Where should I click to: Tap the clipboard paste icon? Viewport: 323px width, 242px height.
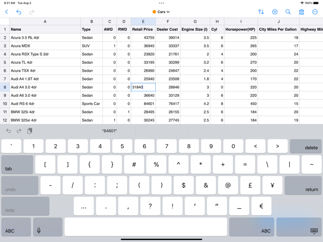tap(30, 131)
